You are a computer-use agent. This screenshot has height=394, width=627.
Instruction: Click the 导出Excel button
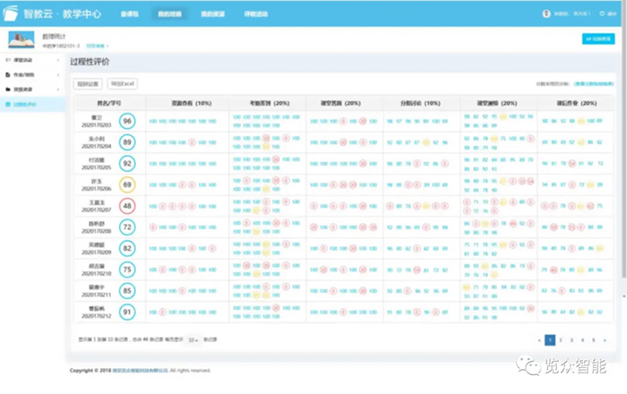click(122, 83)
